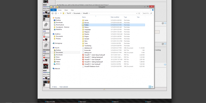Click the search box in Explorer

coord(147,13)
